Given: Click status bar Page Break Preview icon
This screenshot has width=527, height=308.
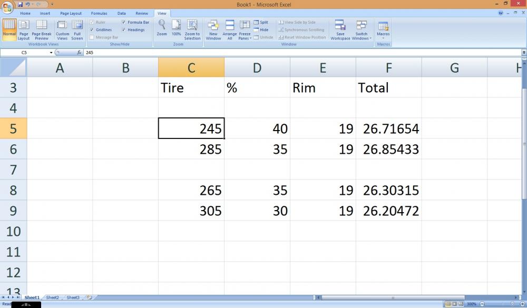Looking at the screenshot, I should tap(461, 304).
